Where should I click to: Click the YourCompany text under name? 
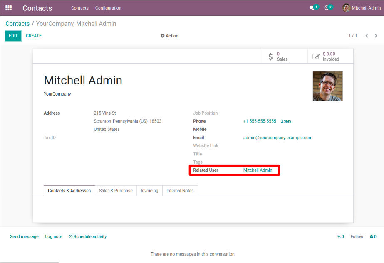coord(57,94)
